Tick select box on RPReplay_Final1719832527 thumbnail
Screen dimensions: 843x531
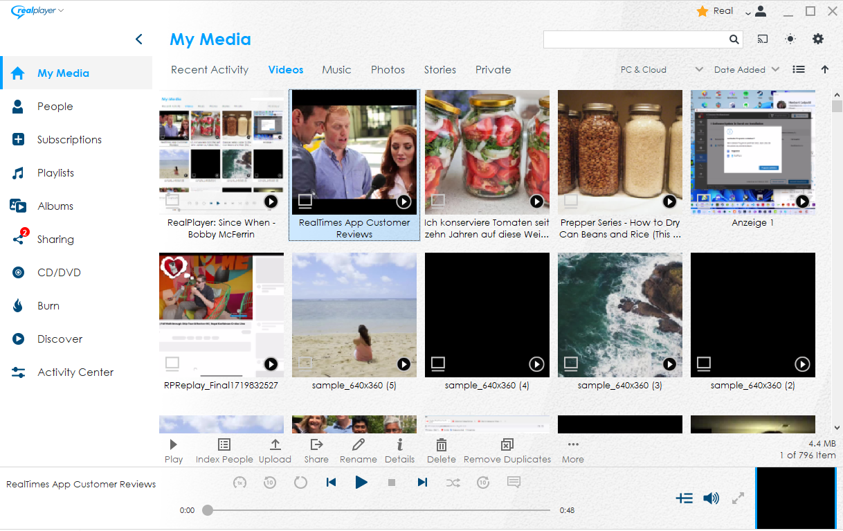(x=172, y=363)
